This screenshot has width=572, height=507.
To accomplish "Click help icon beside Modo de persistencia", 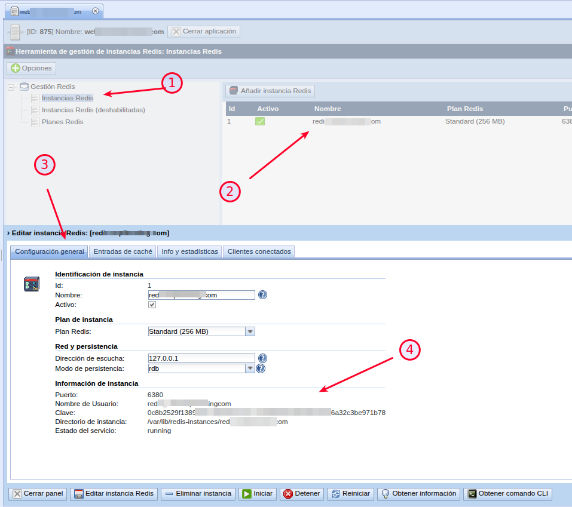I will 261,368.
